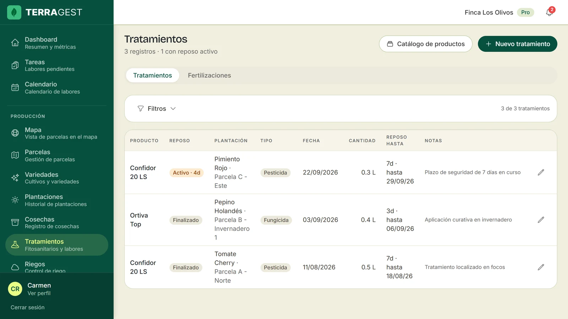The height and width of the screenshot is (319, 568).
Task: Click Cerrar sesión link
Action: [28, 307]
